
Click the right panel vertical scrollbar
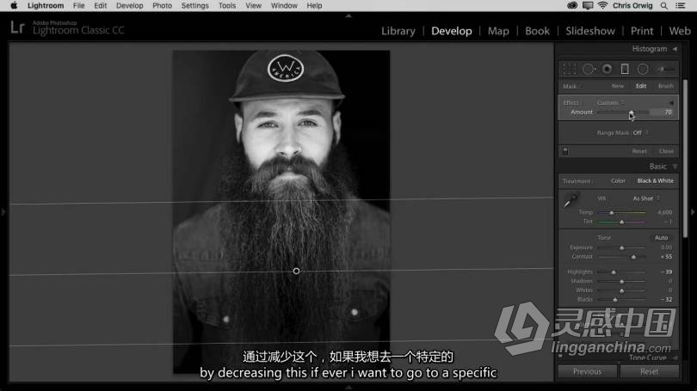coord(685,158)
